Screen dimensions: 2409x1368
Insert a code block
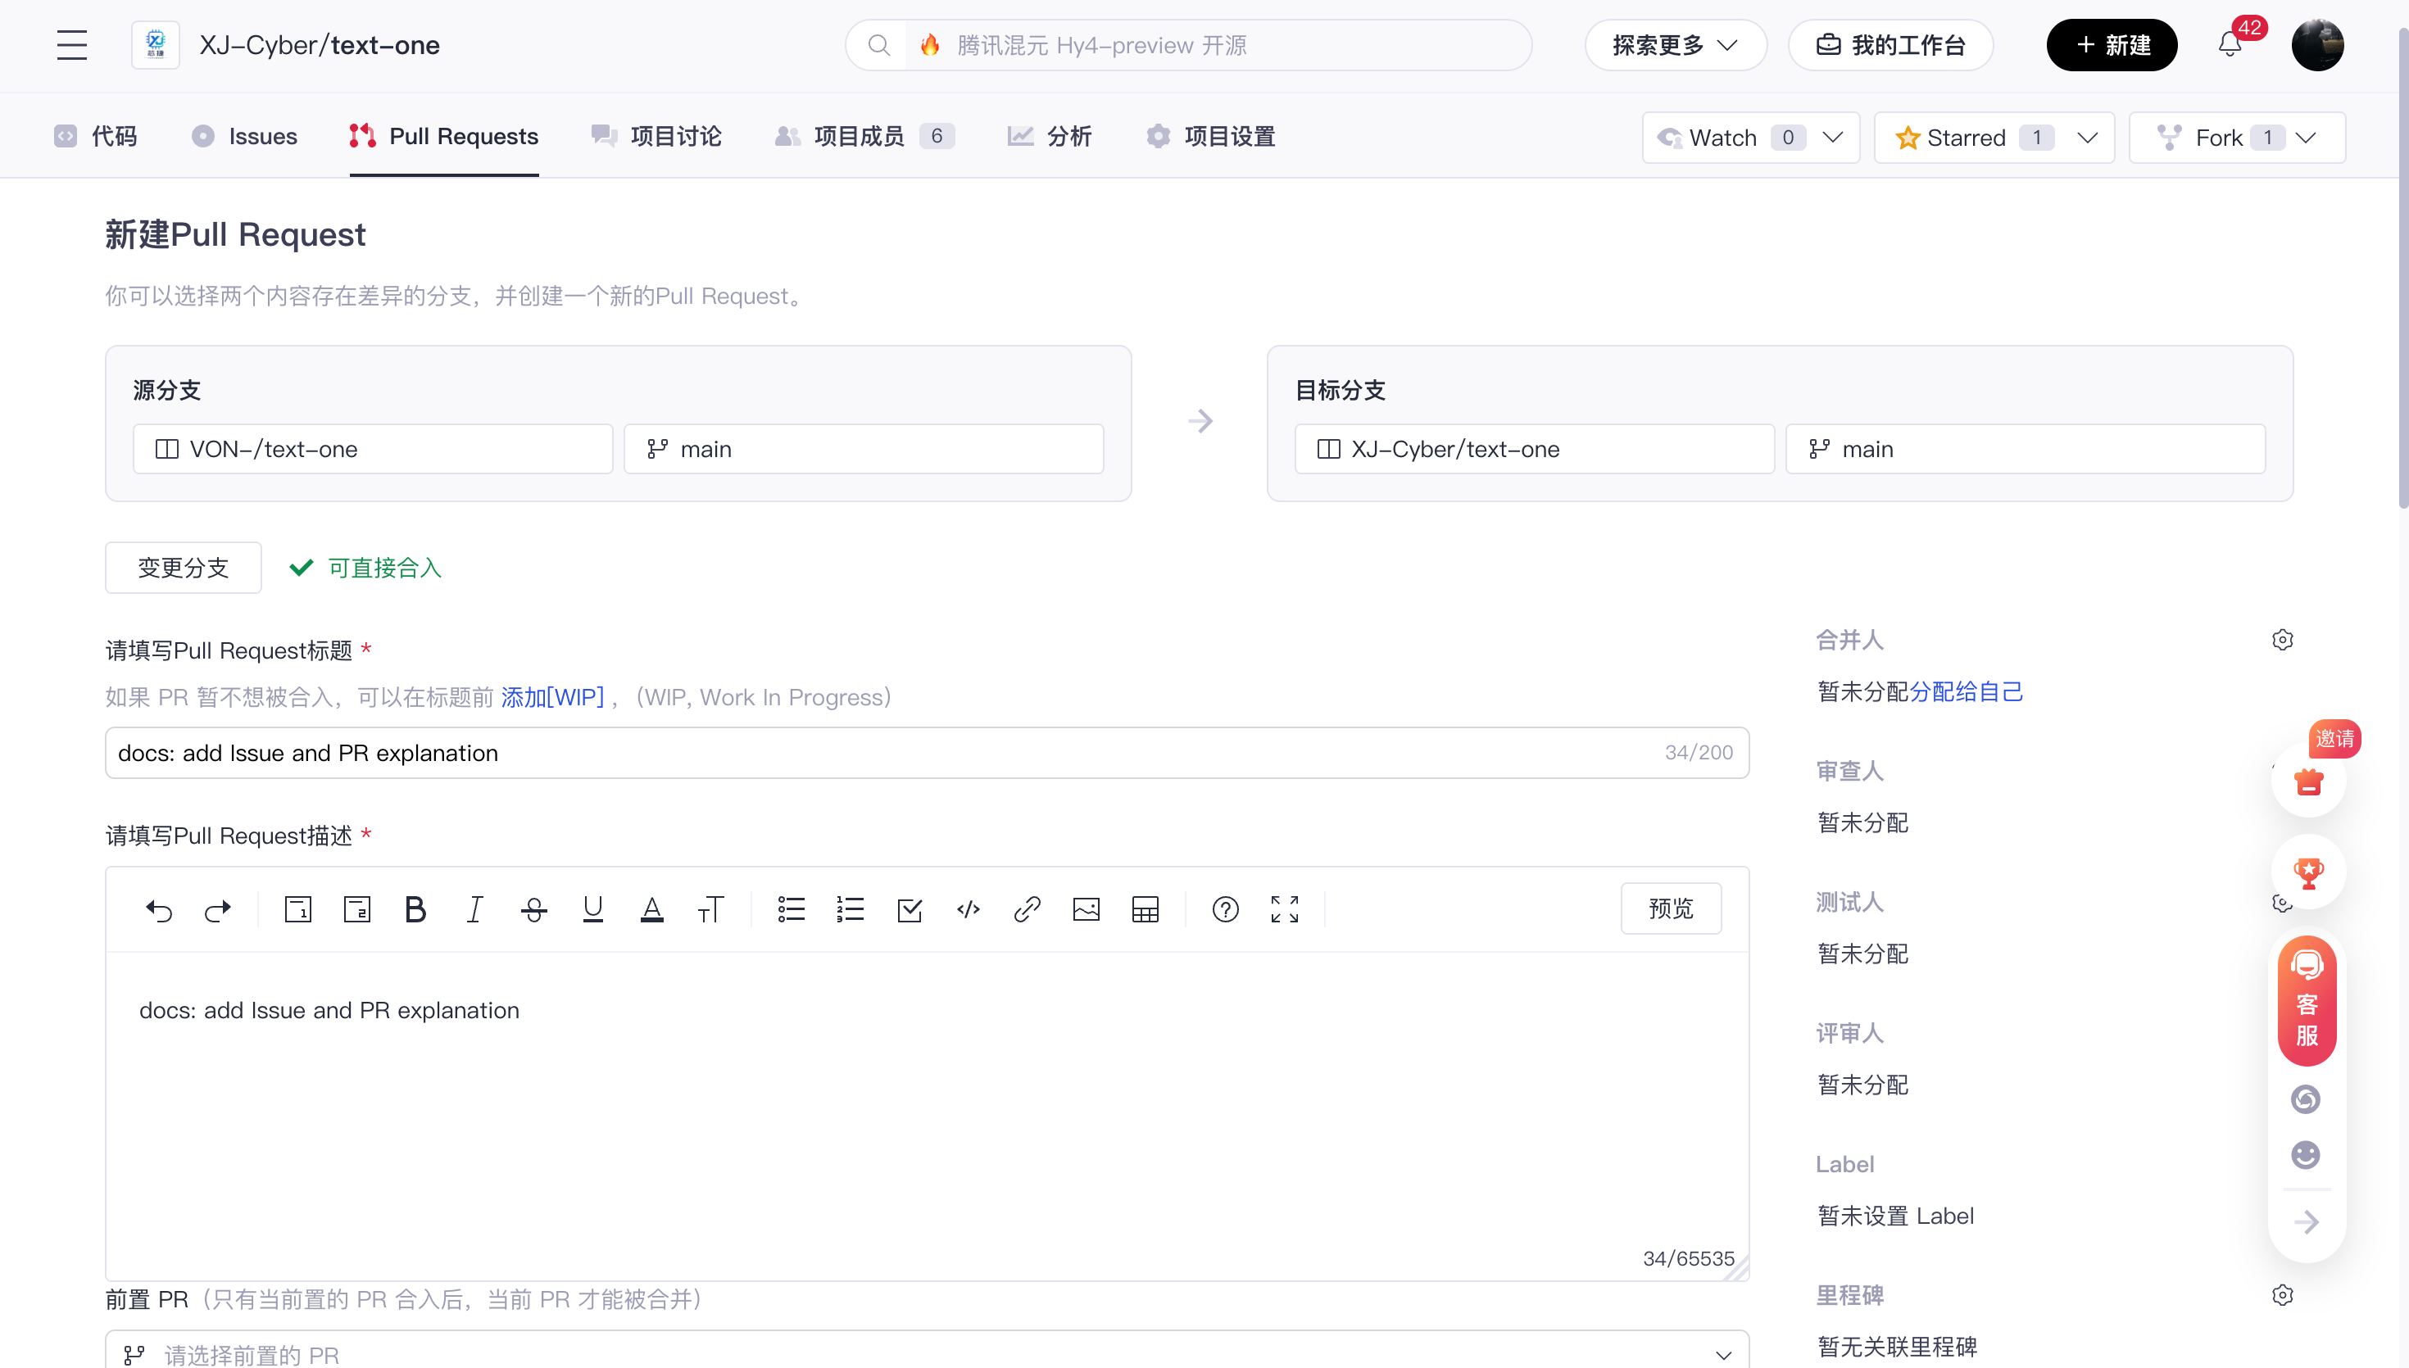coord(969,909)
